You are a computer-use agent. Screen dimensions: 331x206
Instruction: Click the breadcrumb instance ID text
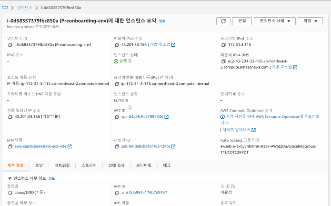point(61,8)
